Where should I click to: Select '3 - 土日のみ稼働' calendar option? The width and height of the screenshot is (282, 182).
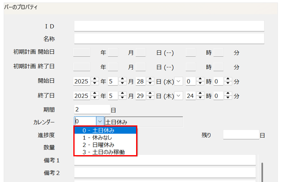click(106, 152)
